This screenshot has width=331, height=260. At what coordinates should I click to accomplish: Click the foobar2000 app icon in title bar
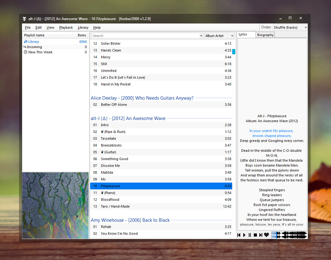point(24,19)
